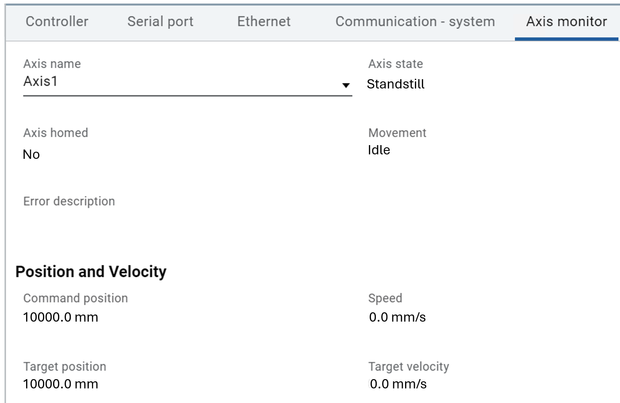Click the Target position value 10000.0 mm
Viewport: 620px width, 403px height.
[61, 384]
